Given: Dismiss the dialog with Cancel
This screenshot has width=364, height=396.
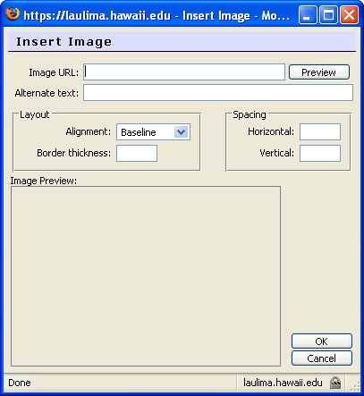Looking at the screenshot, I should pyautogui.click(x=322, y=358).
